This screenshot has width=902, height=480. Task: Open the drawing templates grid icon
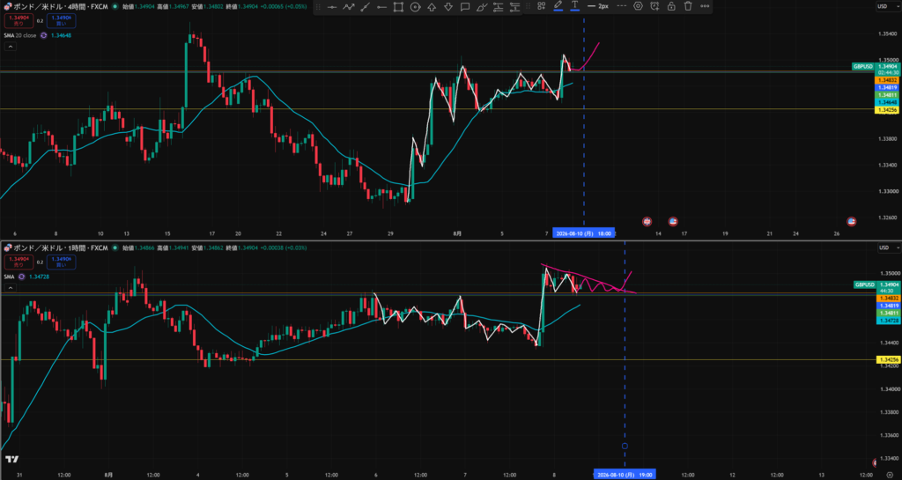(x=541, y=6)
